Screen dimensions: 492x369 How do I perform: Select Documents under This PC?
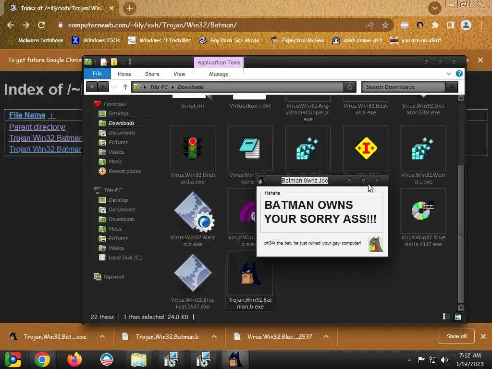click(x=117, y=209)
